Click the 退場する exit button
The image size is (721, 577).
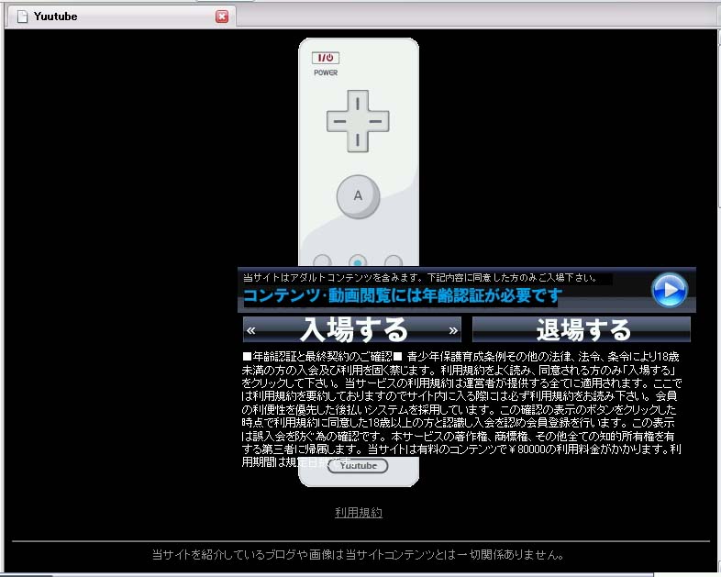(x=582, y=329)
